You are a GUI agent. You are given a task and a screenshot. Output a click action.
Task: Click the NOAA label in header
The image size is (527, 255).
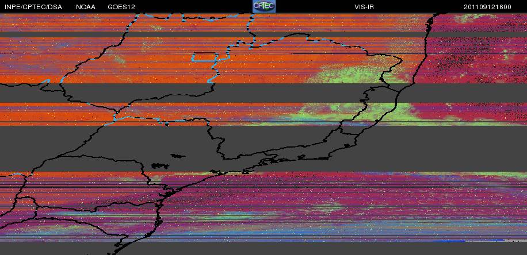coord(86,7)
